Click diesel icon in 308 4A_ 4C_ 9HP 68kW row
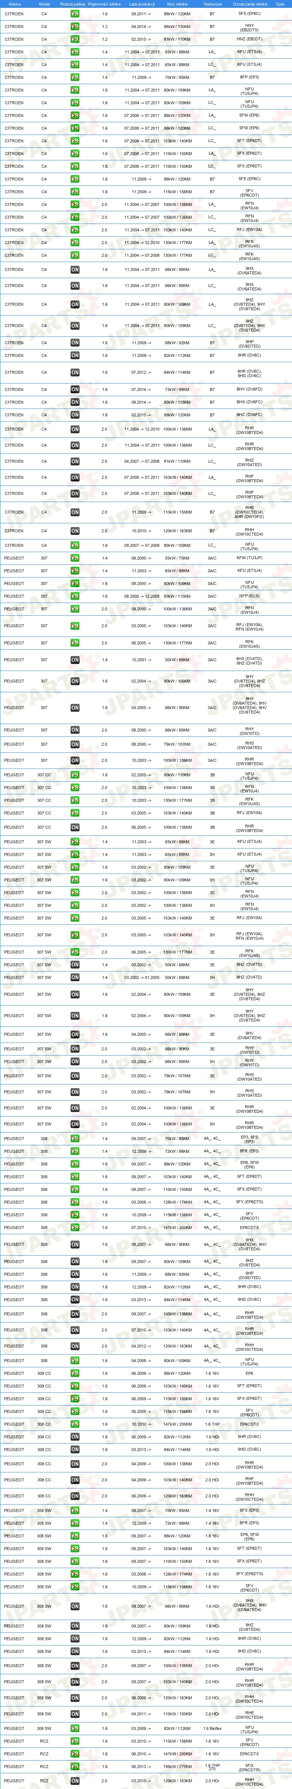This screenshot has height=1789, width=292. [x=75, y=1274]
